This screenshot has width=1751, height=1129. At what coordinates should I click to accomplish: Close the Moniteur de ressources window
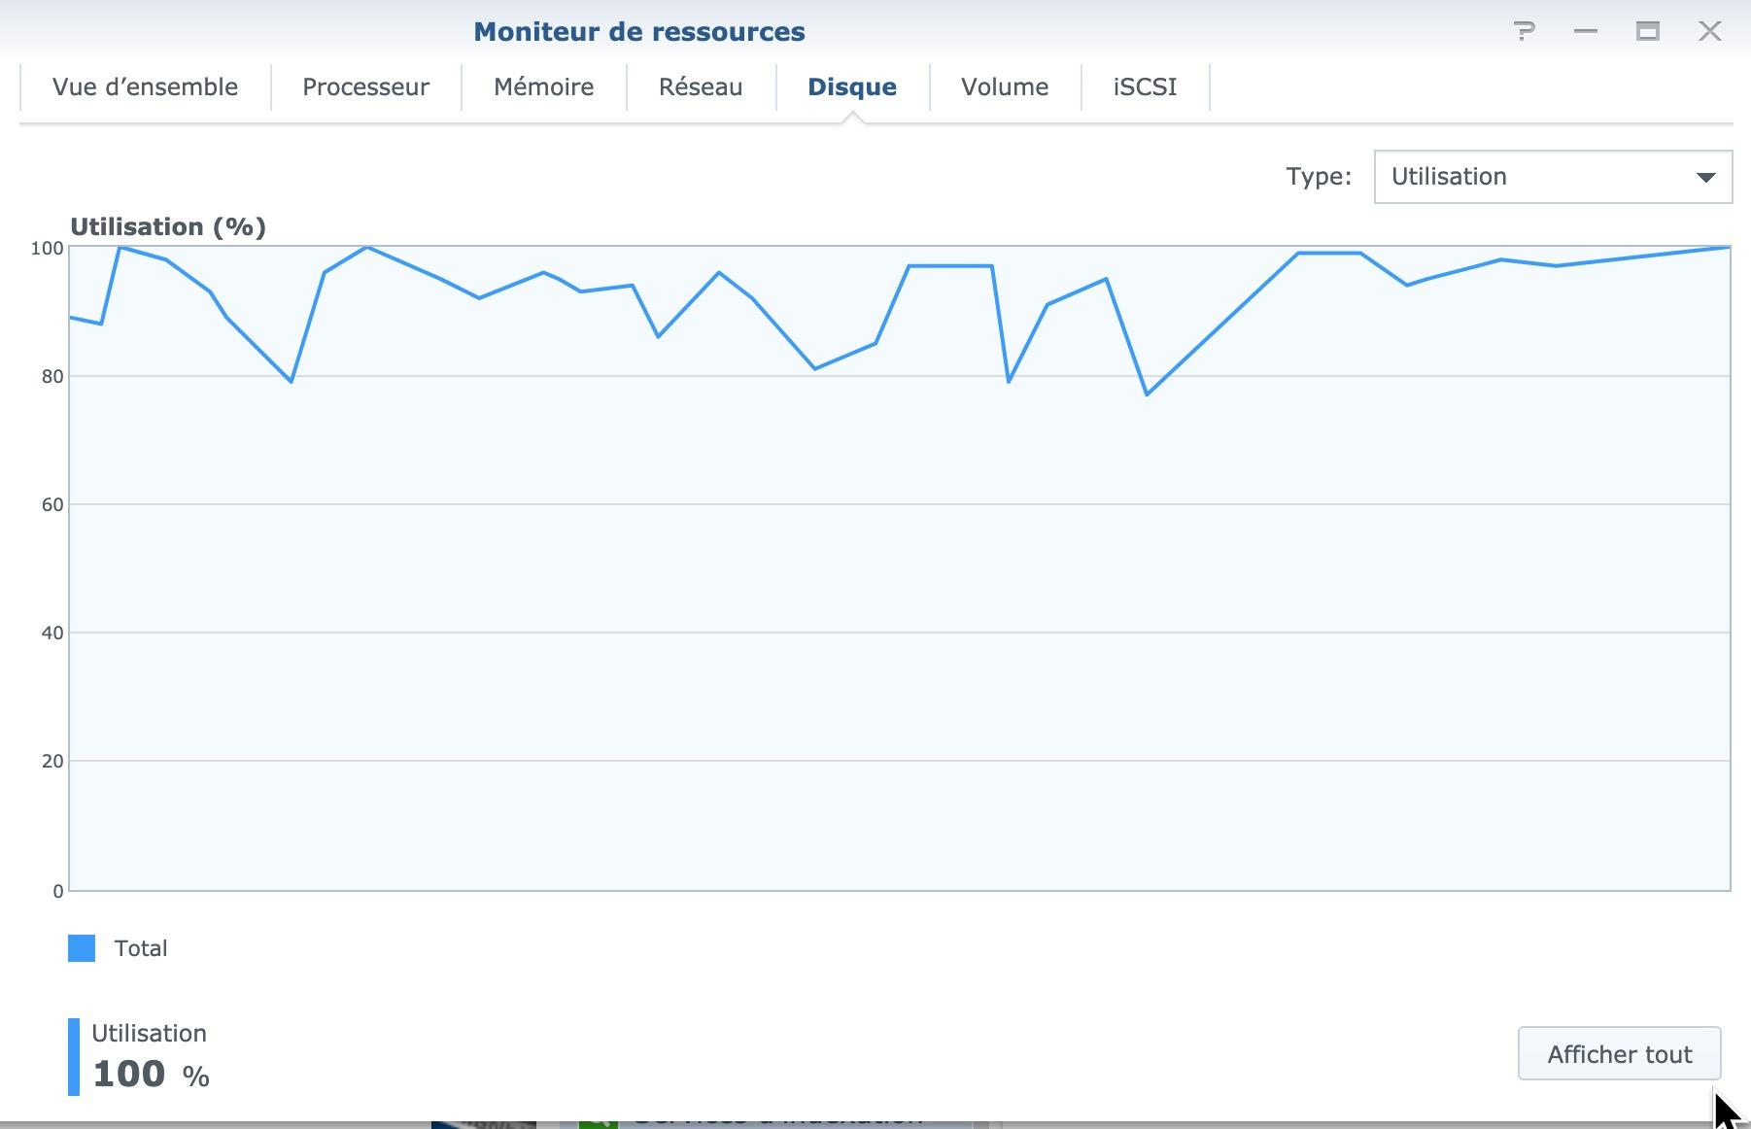coord(1710,31)
